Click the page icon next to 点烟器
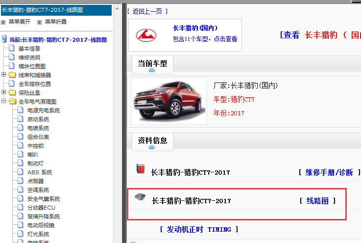Image resolution: width=361 pixels, height=243 pixels. (x=21, y=181)
